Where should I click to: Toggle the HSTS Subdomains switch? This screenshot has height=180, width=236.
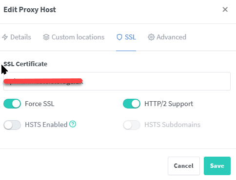click(x=132, y=125)
